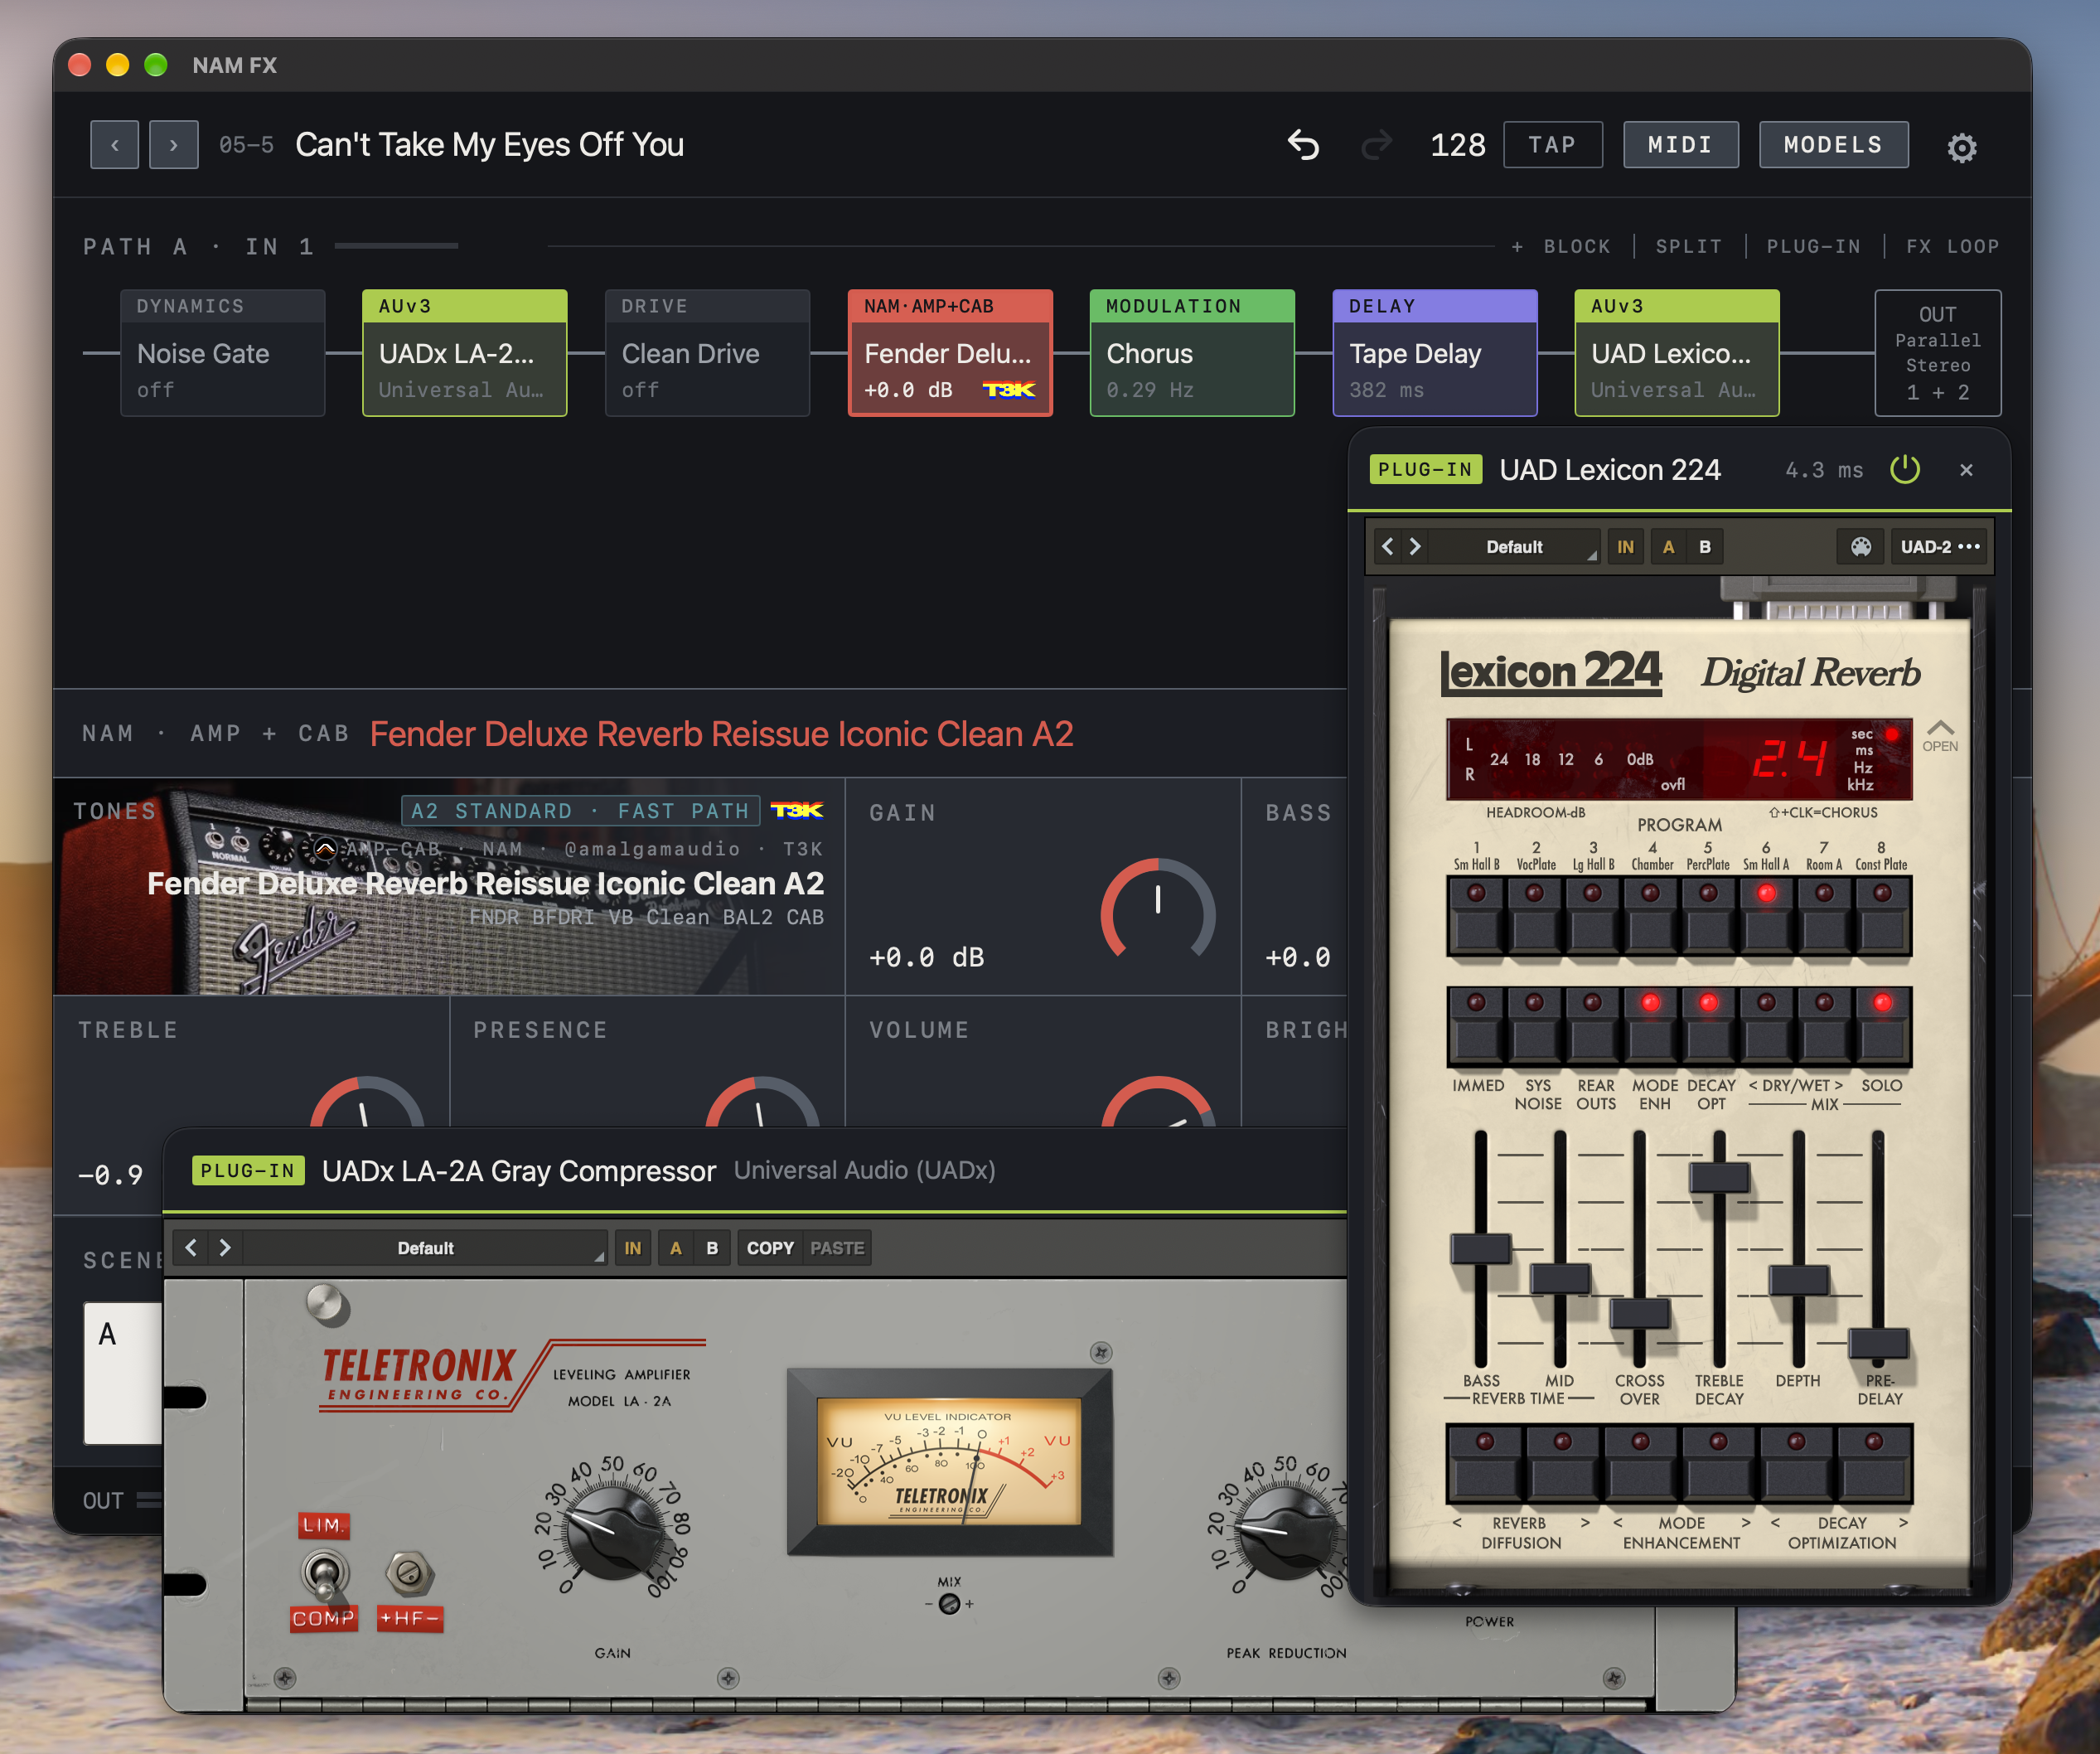Click COPY in LA-2A toolbar
The width and height of the screenshot is (2100, 1754).
click(770, 1248)
